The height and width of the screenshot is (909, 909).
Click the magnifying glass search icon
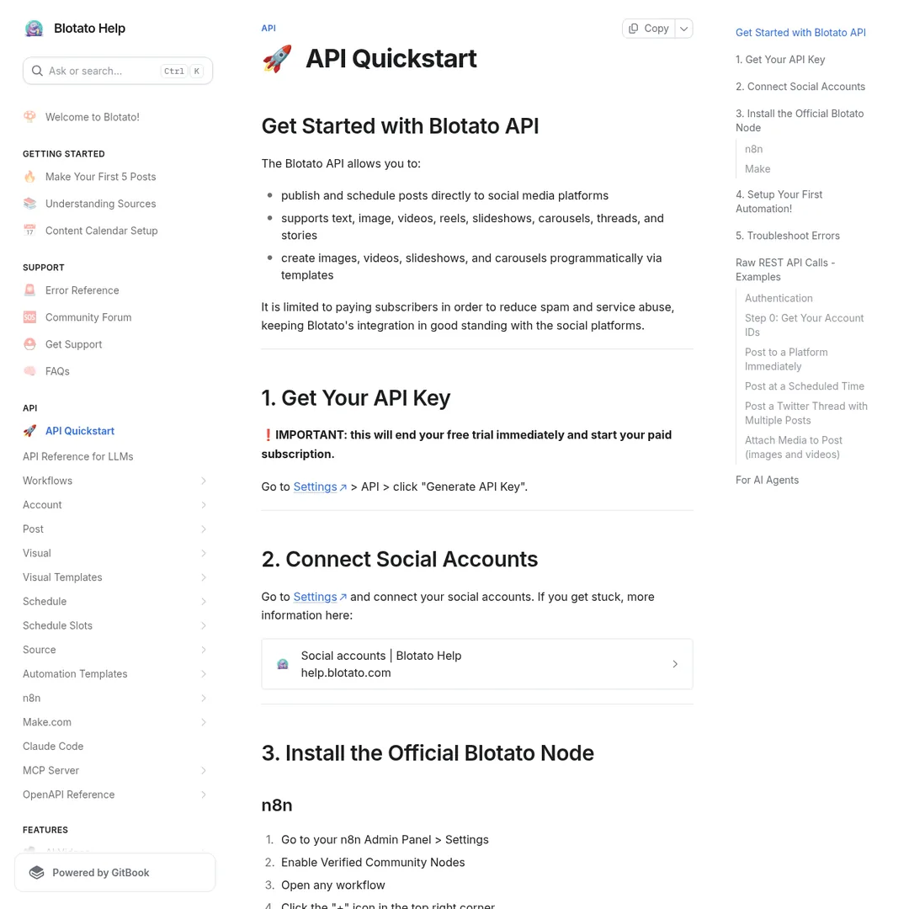click(37, 71)
